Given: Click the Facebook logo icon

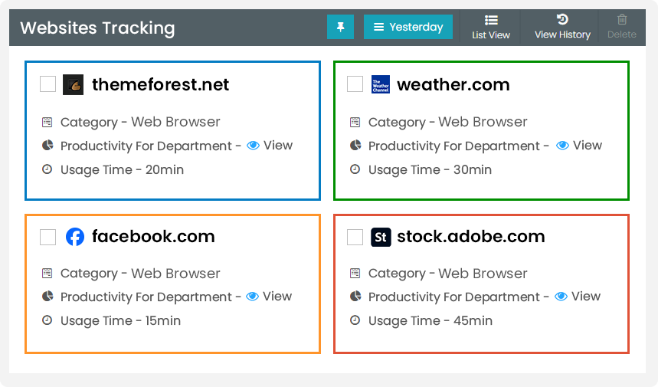Looking at the screenshot, I should pyautogui.click(x=74, y=237).
